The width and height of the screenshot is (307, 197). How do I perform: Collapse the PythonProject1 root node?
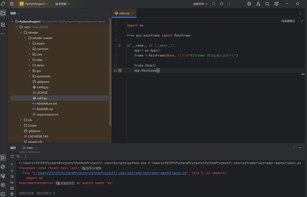pyautogui.click(x=12, y=21)
